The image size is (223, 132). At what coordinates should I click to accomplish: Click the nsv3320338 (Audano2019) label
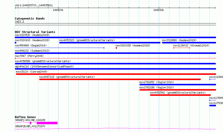click(133, 45)
